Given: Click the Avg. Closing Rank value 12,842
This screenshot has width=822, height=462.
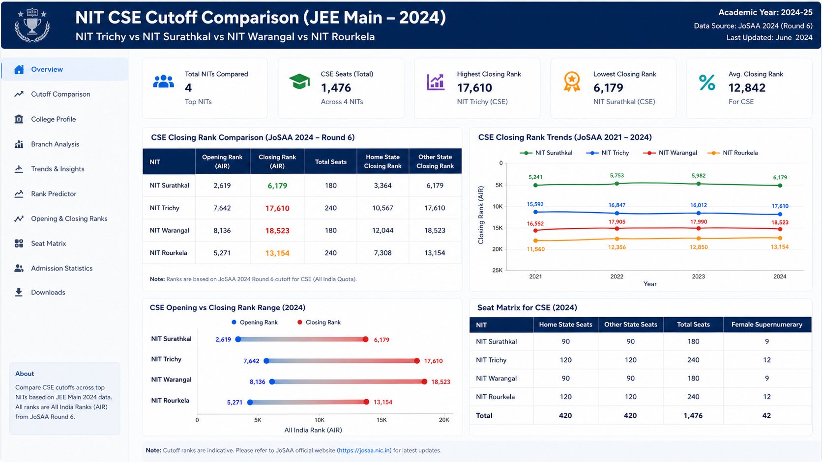Looking at the screenshot, I should 747,88.
